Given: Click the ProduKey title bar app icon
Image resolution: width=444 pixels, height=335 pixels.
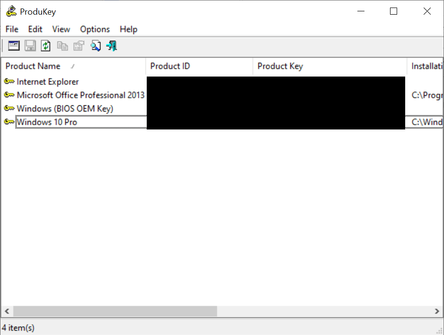Looking at the screenshot, I should [11, 11].
